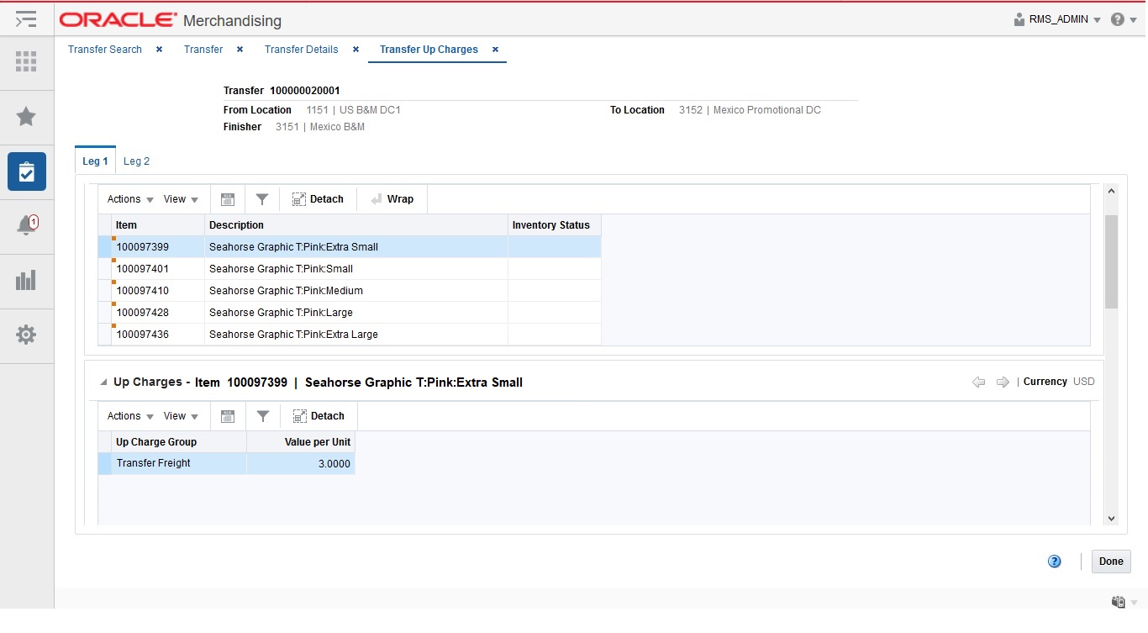Collapse the Up Charges section
Screen dimensions: 1148x633
click(102, 381)
